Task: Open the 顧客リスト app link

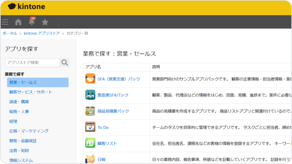Action: click(107, 143)
